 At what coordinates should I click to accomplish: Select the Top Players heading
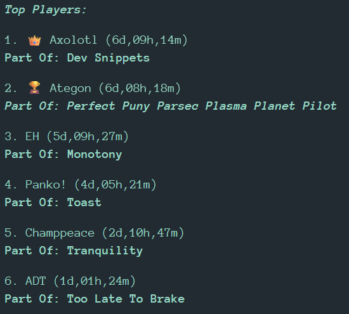[x=46, y=10]
